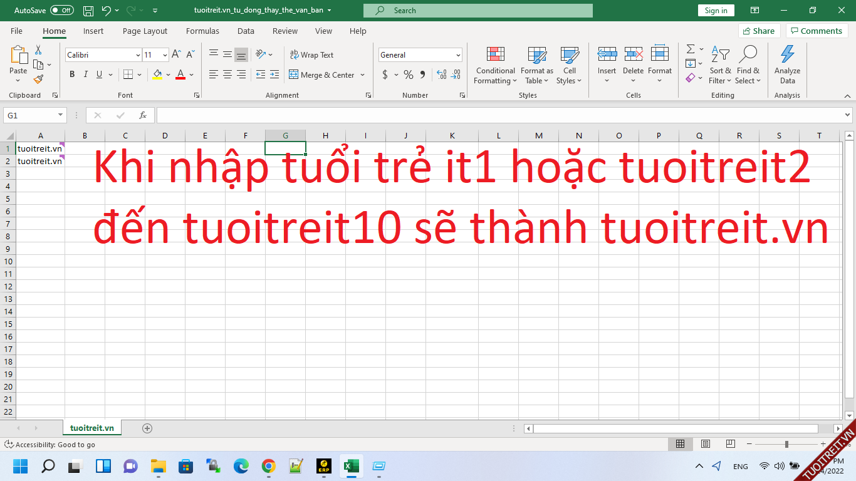Switch to the Page Layout tab
This screenshot has height=481, width=856.
coord(145,31)
